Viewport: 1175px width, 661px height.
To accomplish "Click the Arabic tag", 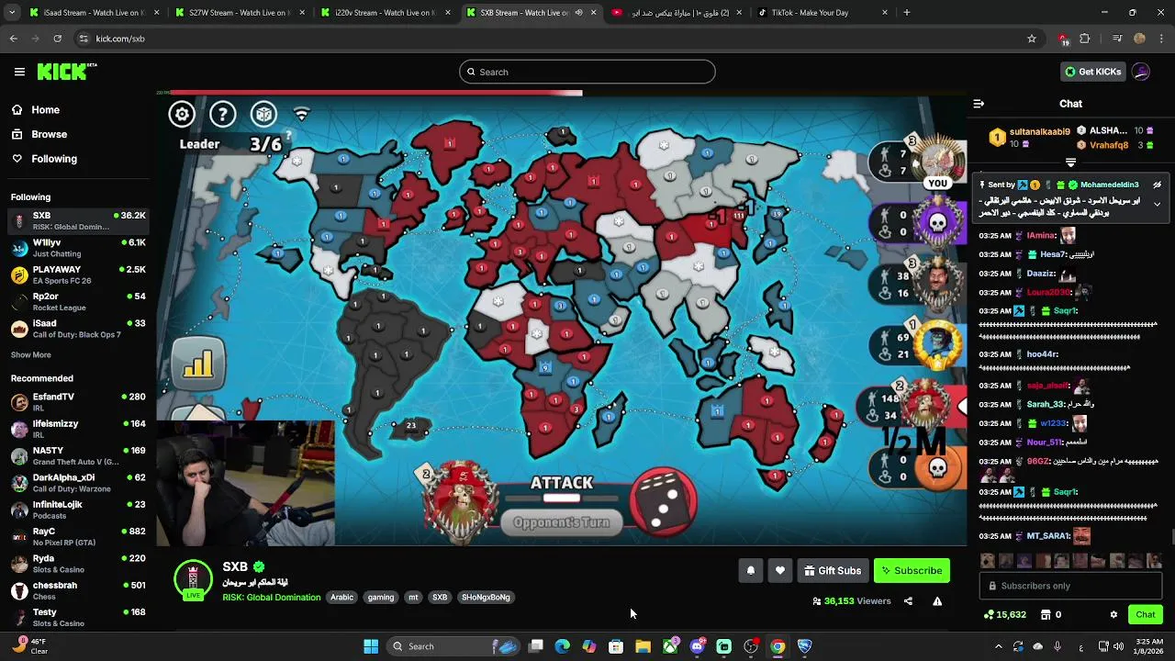I will (x=341, y=598).
